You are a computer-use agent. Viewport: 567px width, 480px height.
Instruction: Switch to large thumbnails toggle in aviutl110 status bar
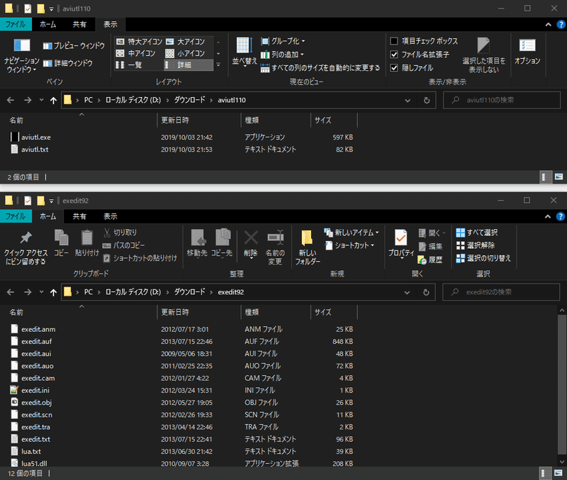point(558,177)
